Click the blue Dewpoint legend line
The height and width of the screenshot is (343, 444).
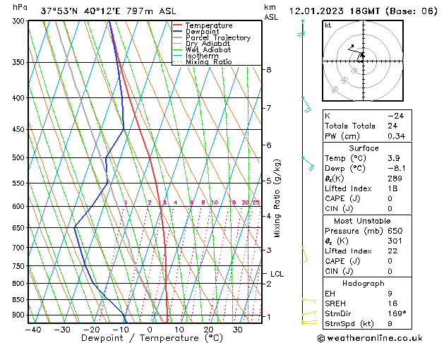(x=178, y=32)
